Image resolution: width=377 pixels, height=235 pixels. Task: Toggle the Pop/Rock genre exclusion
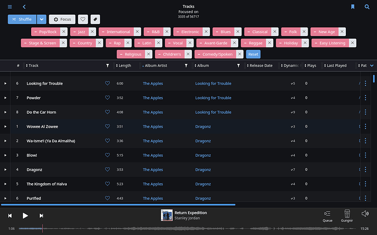coord(45,32)
